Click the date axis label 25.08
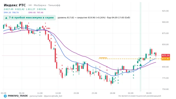The width and height of the screenshot is (176, 99). (94, 93)
